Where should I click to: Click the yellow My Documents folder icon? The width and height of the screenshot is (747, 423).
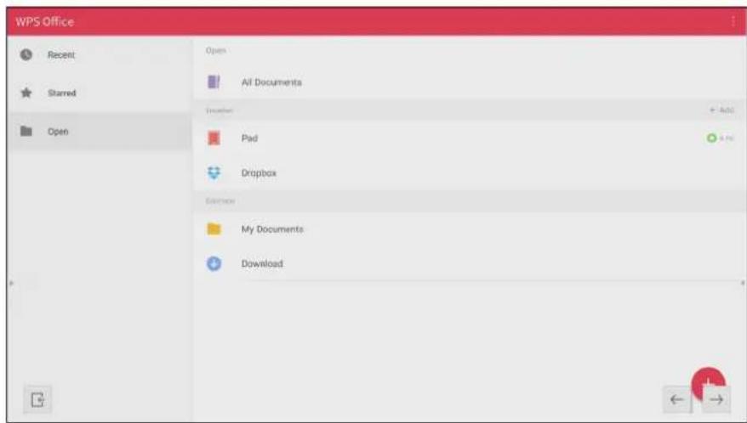(x=214, y=228)
